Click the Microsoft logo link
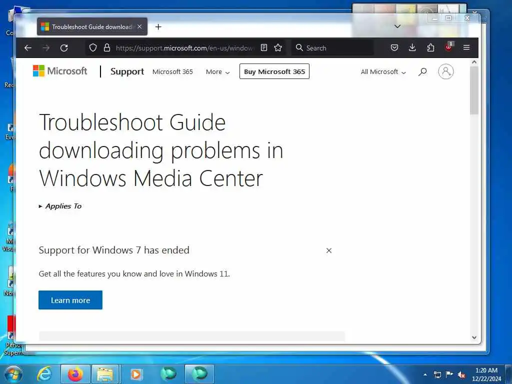512x384 pixels. point(60,71)
